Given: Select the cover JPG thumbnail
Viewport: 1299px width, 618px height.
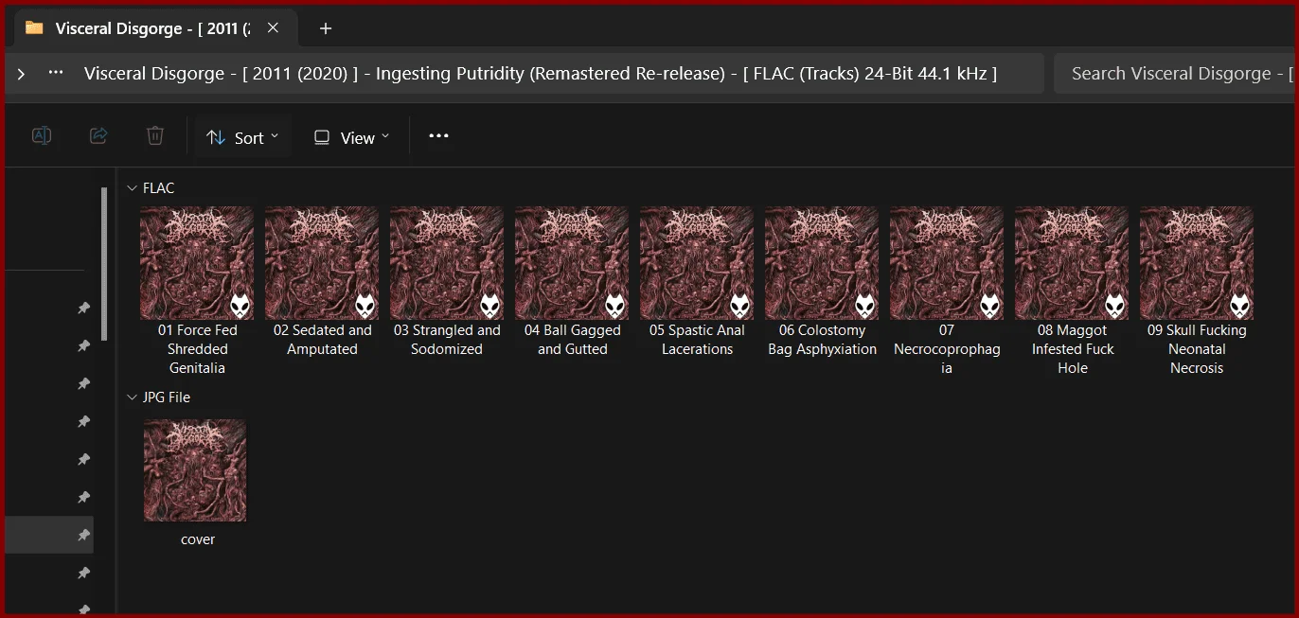Looking at the screenshot, I should point(195,470).
